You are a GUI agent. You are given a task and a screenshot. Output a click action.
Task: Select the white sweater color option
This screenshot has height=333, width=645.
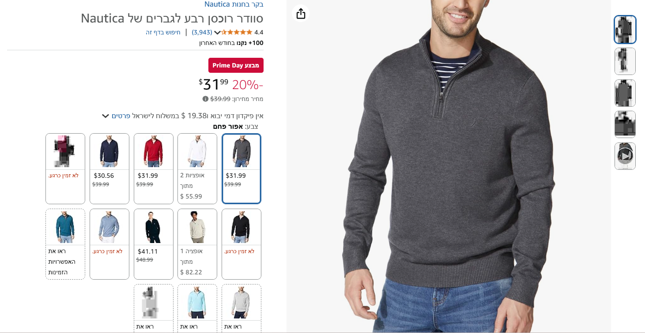pyautogui.click(x=197, y=168)
